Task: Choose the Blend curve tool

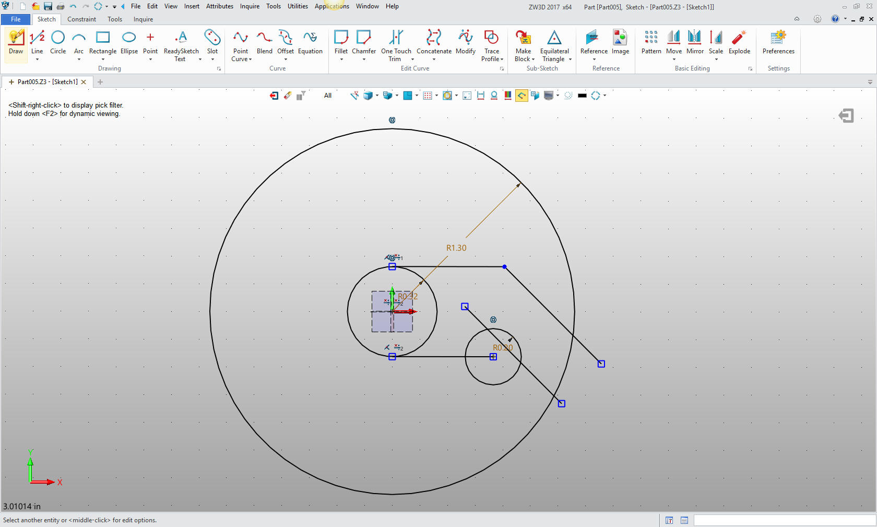Action: click(x=264, y=43)
